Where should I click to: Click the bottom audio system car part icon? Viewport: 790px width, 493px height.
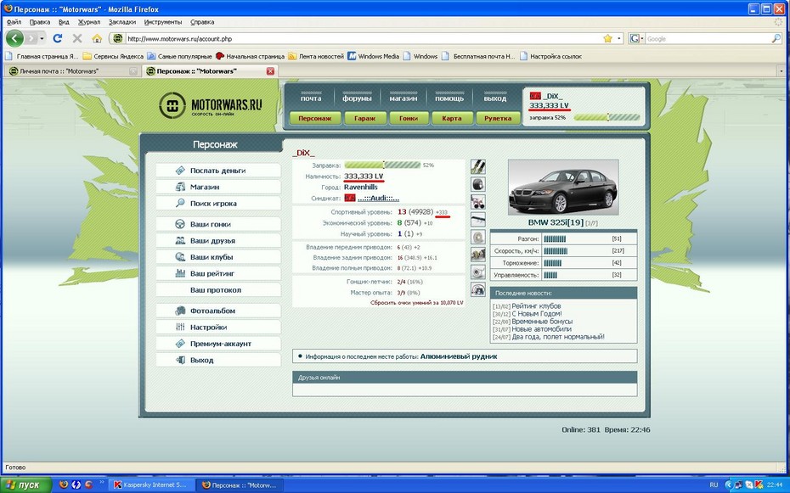tap(478, 289)
